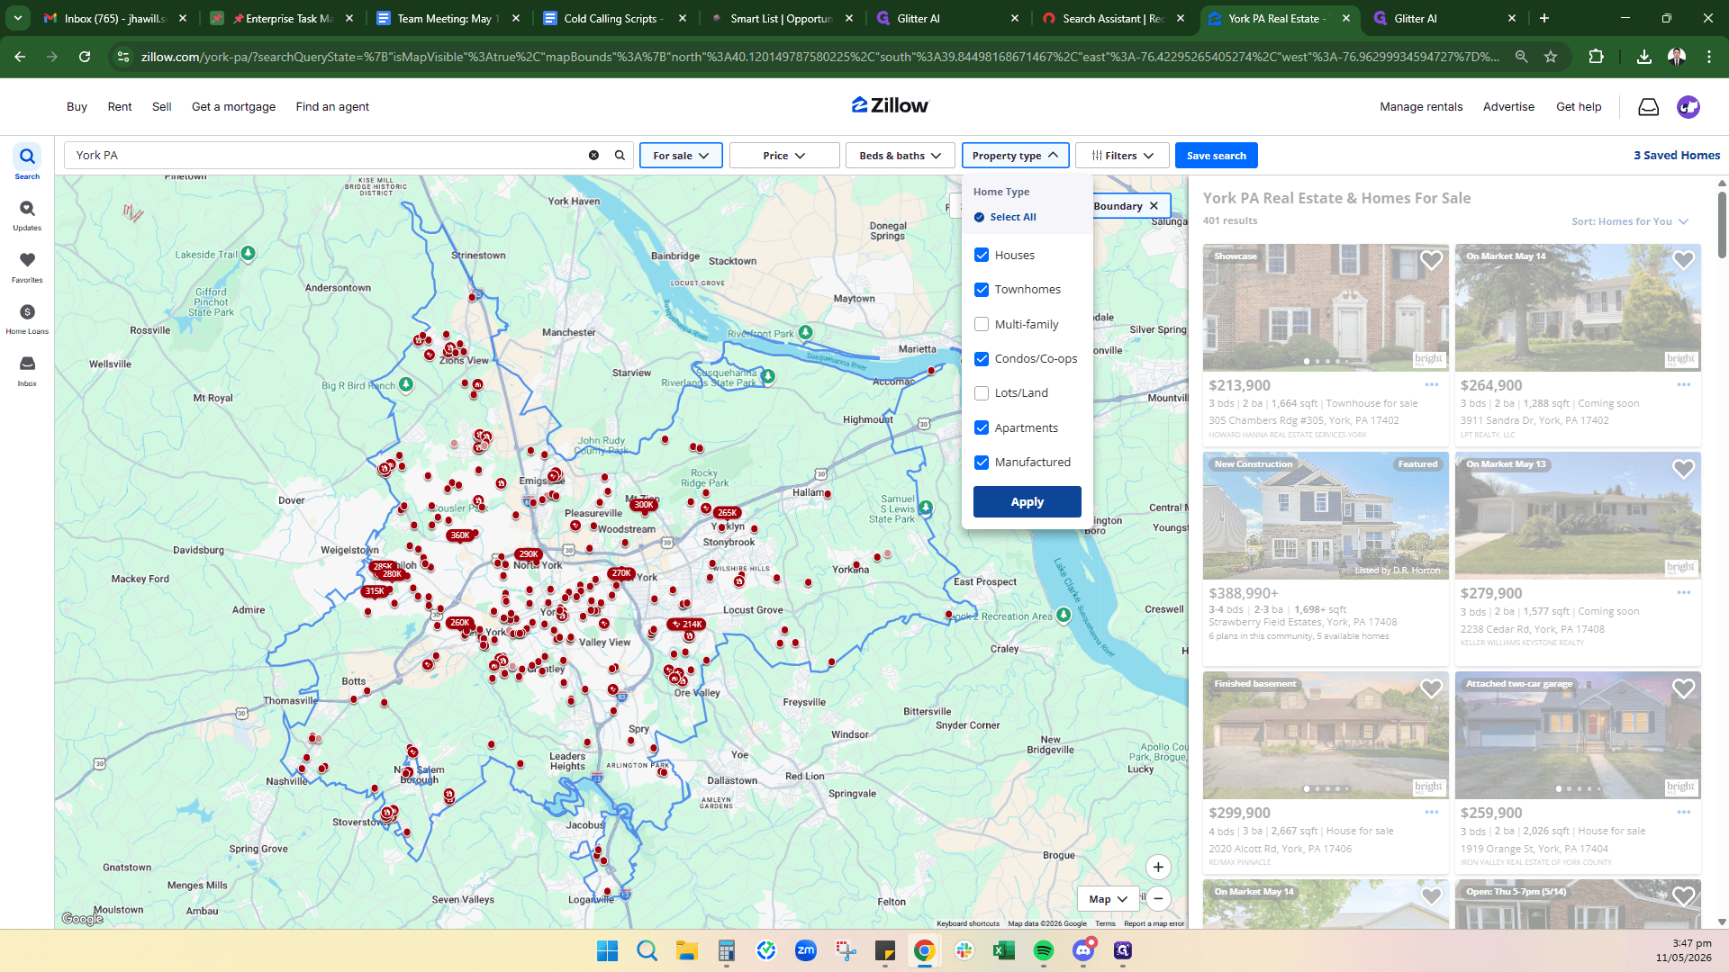Open the For sale dropdown
The width and height of the screenshot is (1729, 972).
pos(681,156)
